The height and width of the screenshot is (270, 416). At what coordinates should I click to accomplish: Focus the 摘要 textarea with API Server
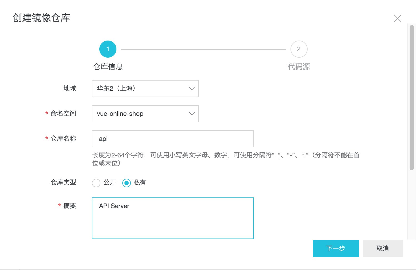(173, 218)
